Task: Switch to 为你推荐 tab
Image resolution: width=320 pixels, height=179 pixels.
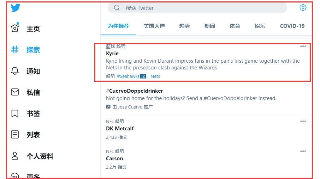Action: 118,26
